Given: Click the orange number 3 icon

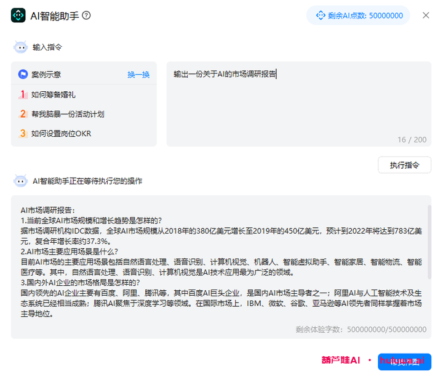Looking at the screenshot, I should coord(23,134).
